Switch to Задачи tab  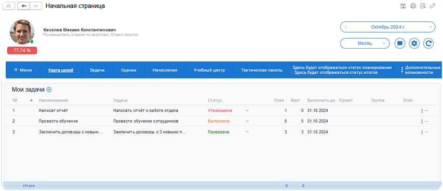[x=97, y=70]
